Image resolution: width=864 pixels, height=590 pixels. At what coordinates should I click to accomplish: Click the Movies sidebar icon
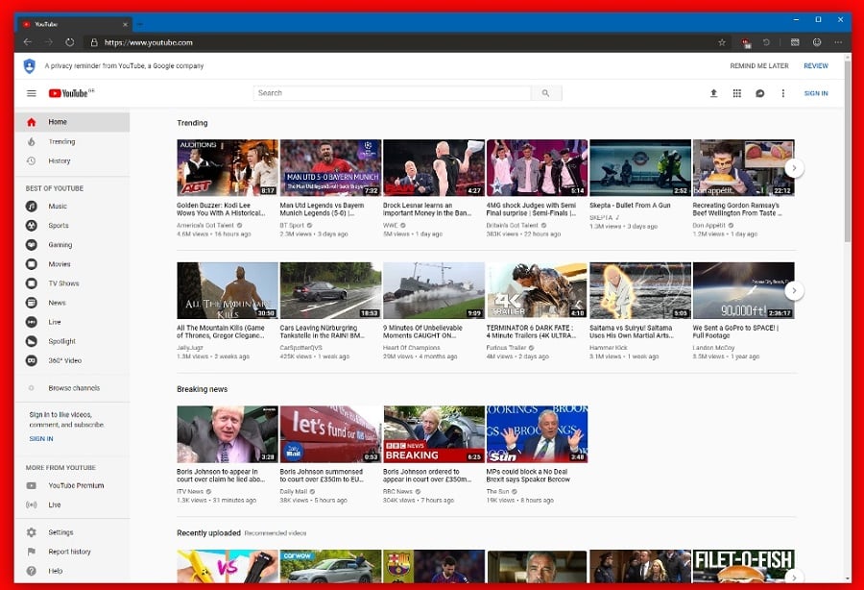(32, 264)
